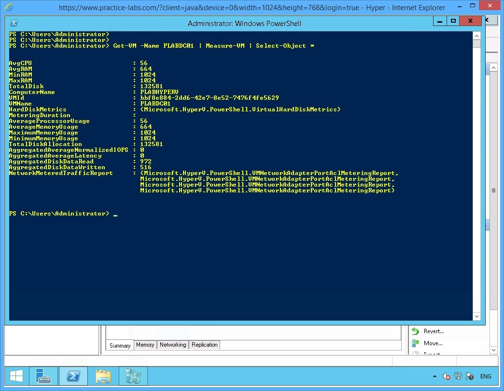Click the PowerShell window system menu icon
The image size is (504, 391).
(x=14, y=23)
